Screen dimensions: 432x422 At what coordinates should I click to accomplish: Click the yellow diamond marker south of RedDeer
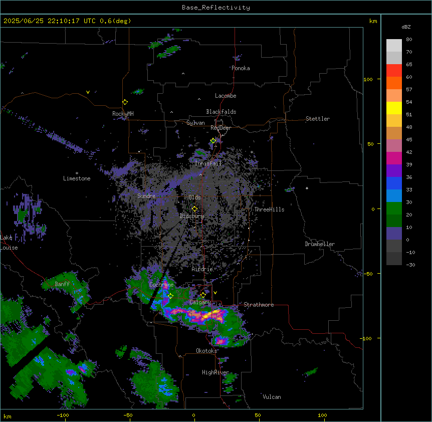213,141
